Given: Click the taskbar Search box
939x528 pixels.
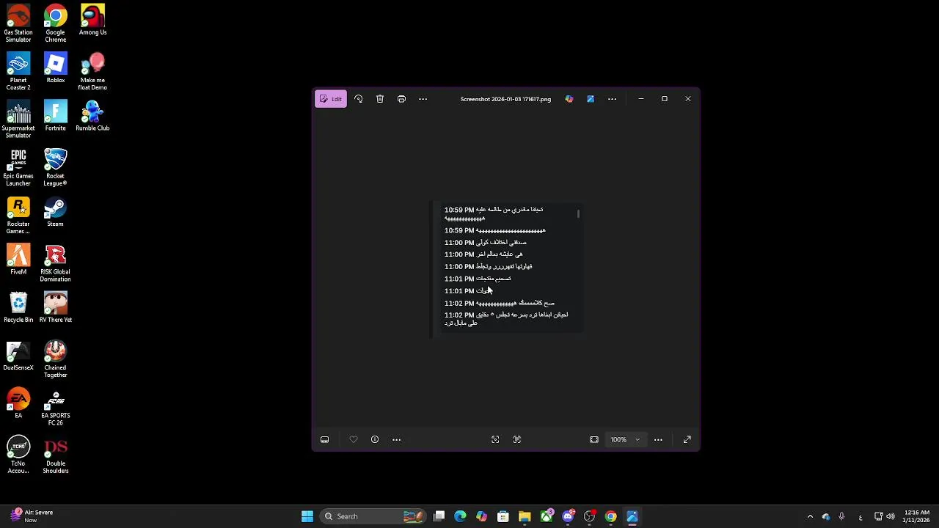Looking at the screenshot, I should [373, 516].
